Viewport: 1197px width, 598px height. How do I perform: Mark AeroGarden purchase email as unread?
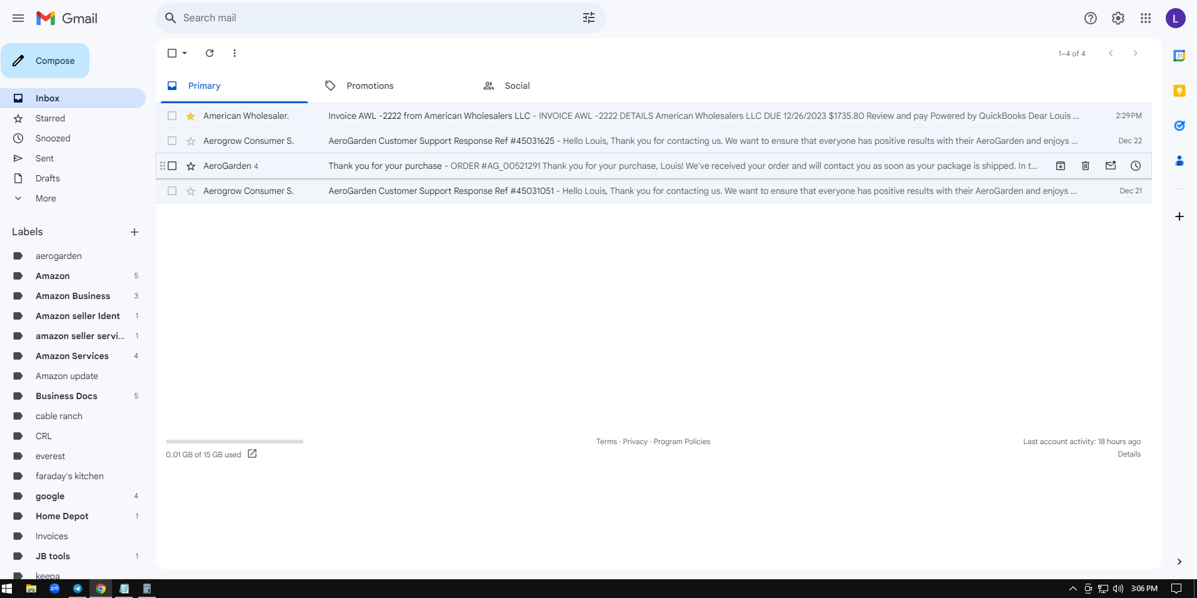click(1111, 166)
